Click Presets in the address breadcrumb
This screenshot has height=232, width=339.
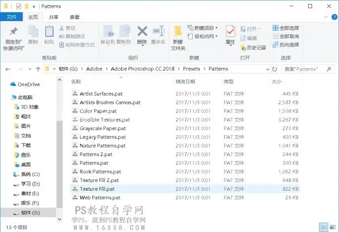tap(191, 69)
